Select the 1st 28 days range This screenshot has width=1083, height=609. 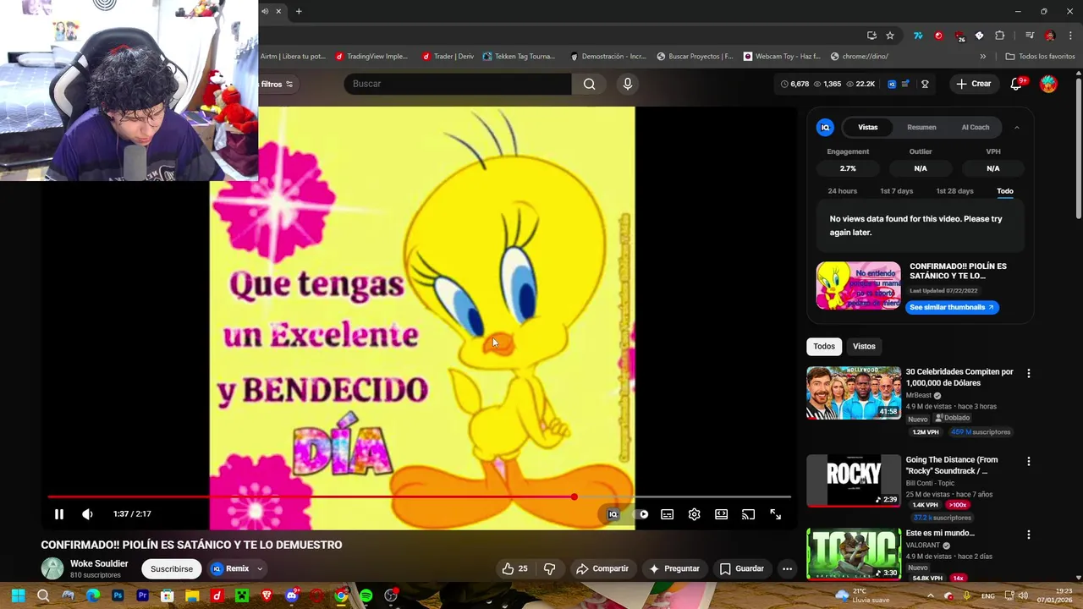[x=954, y=191]
